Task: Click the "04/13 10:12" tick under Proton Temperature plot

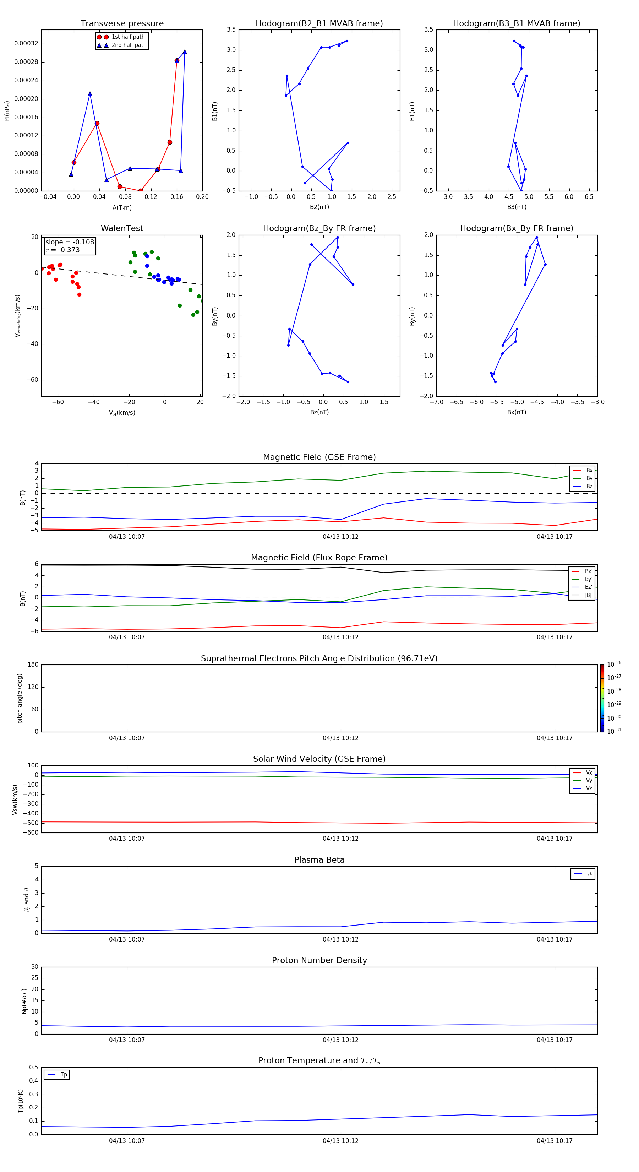Action: (x=341, y=1141)
